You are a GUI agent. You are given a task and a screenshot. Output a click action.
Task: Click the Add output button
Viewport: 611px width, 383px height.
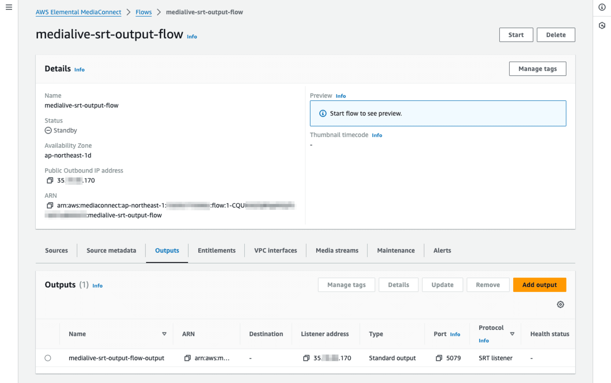point(540,285)
